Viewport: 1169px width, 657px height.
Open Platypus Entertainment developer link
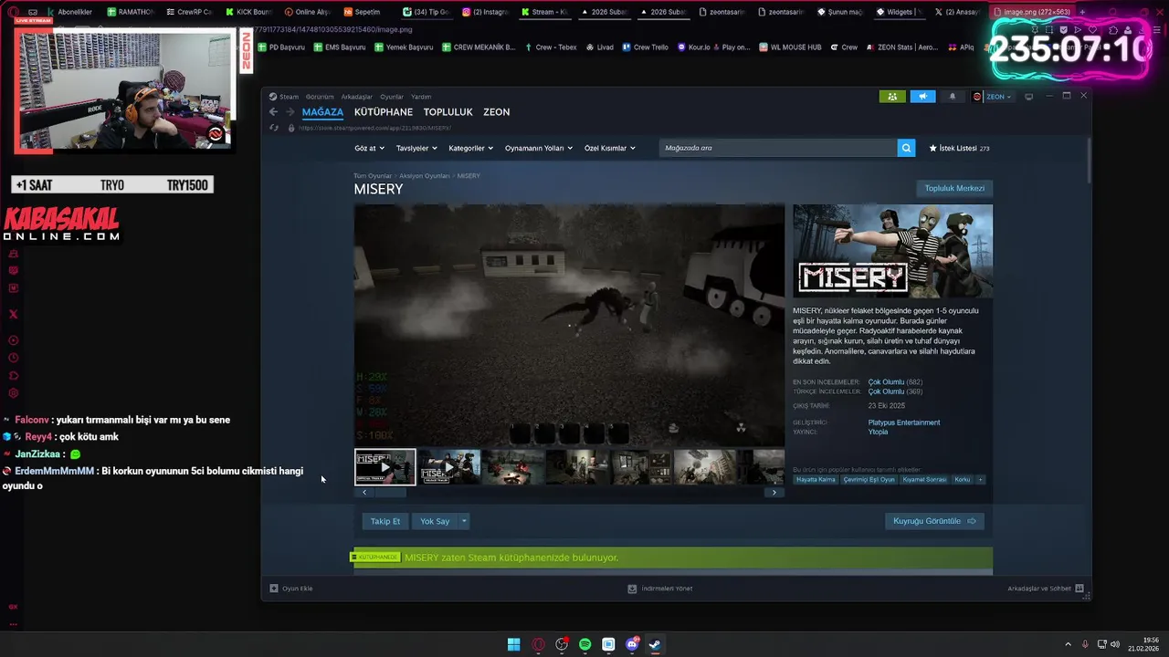(904, 422)
